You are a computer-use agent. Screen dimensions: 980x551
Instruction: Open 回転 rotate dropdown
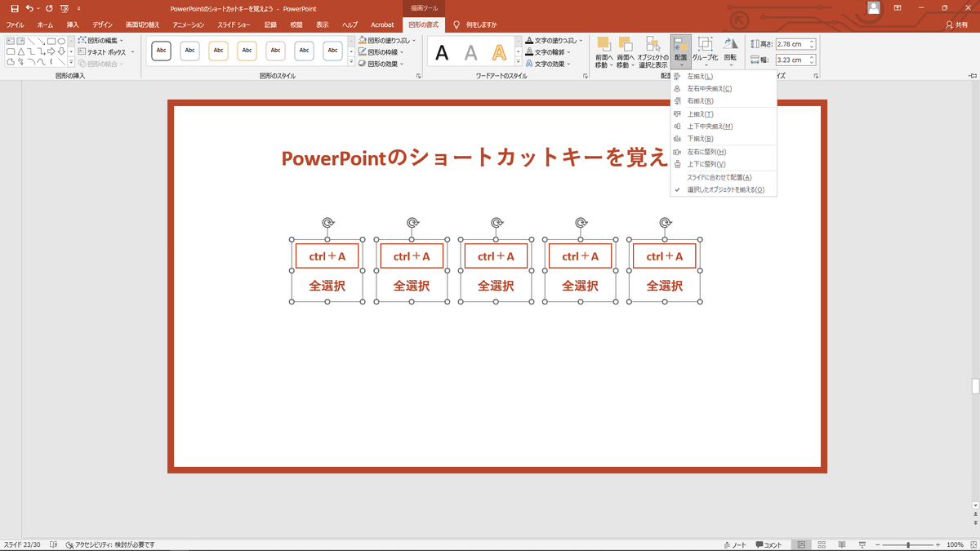pos(730,52)
